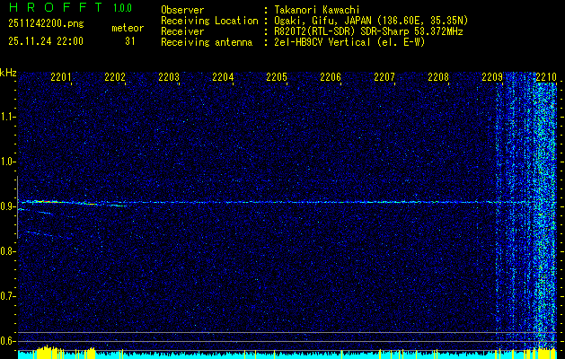Click the HROFFT title text
565x359 pixels.
point(56,7)
